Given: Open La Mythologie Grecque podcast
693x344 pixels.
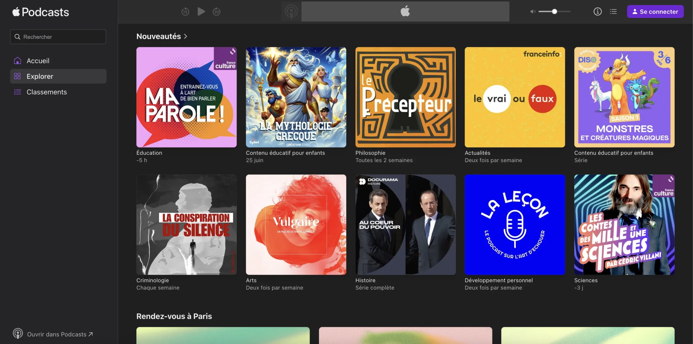Looking at the screenshot, I should point(296,97).
